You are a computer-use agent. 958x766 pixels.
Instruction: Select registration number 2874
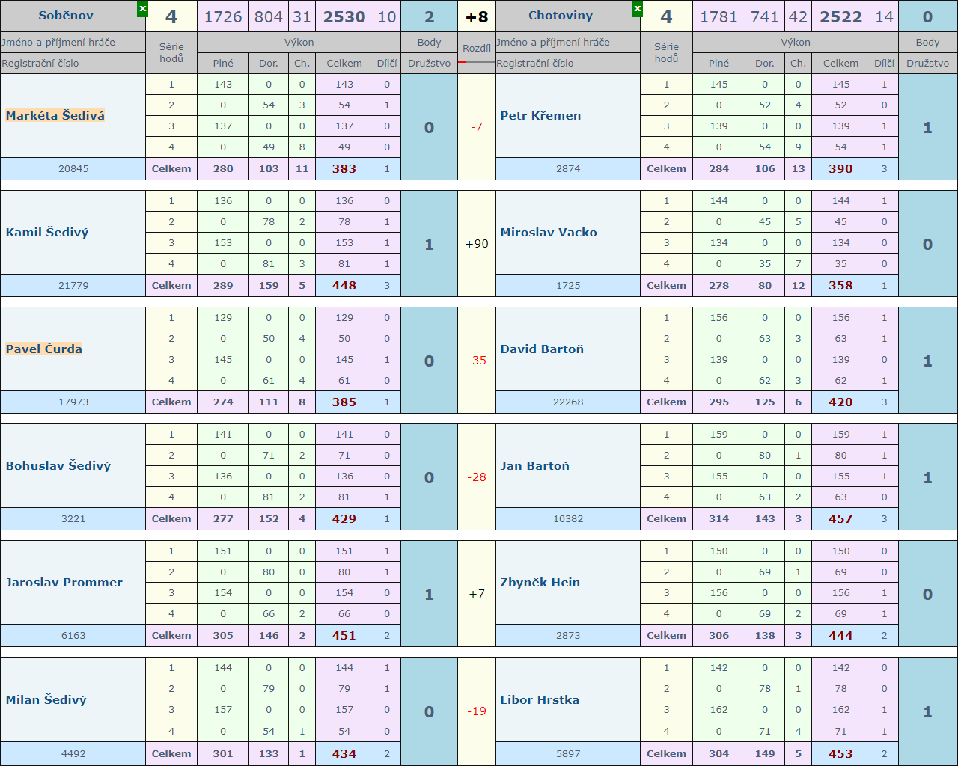click(x=568, y=168)
